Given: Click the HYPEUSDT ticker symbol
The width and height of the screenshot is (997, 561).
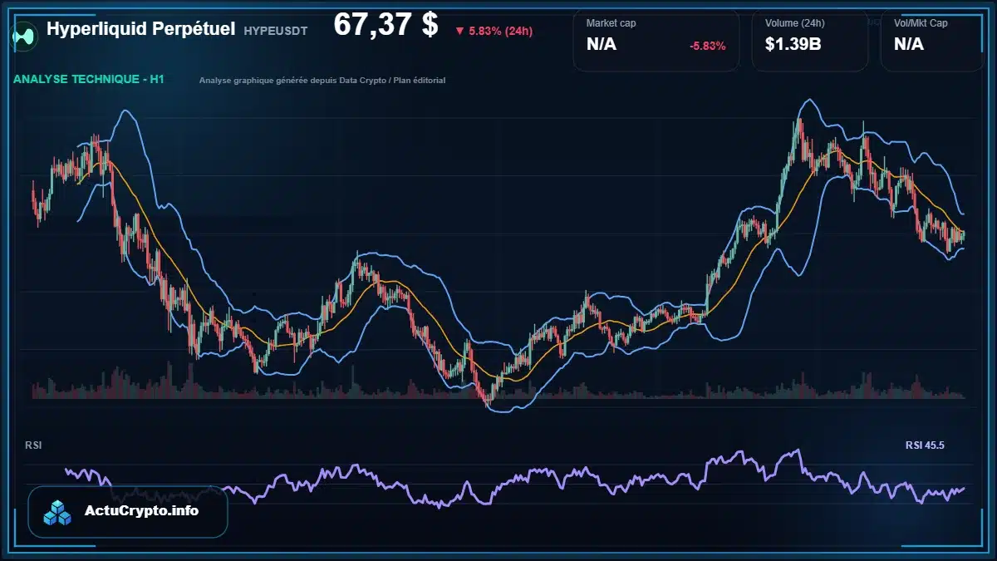Looking at the screenshot, I should coord(276,31).
